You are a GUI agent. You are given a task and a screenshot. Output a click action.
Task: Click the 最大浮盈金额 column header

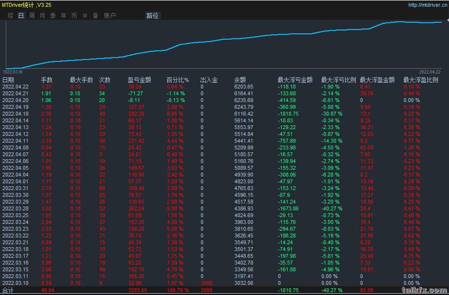coord(377,80)
